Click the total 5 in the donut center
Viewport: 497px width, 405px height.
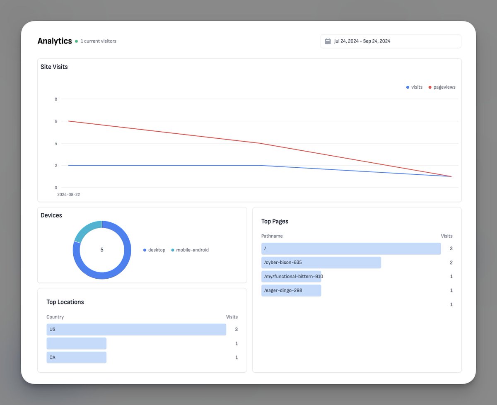point(102,250)
